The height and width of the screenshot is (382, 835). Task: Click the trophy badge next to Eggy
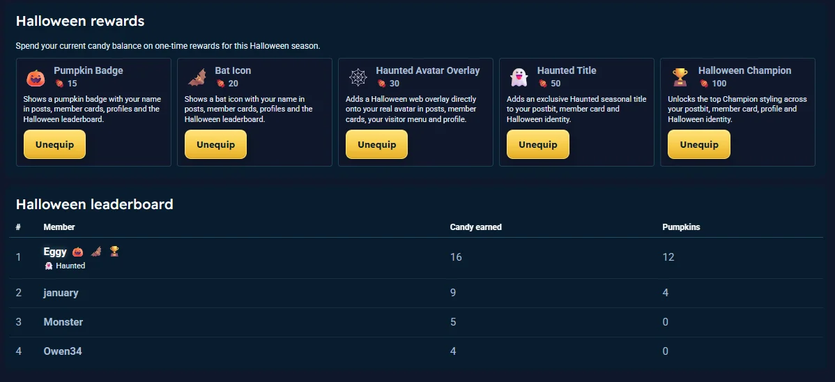pyautogui.click(x=114, y=252)
